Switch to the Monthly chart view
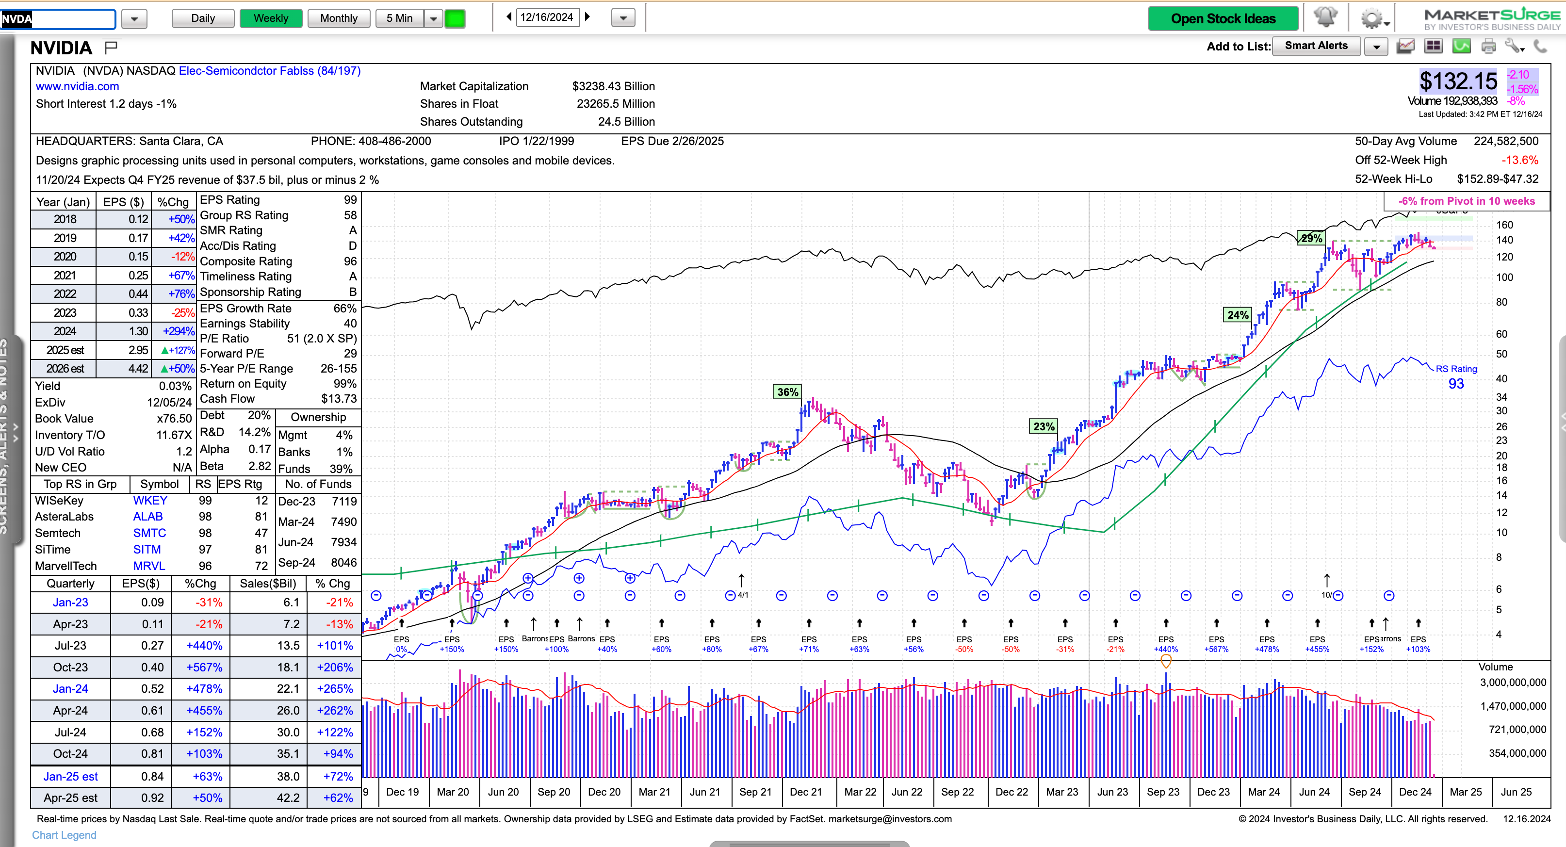The width and height of the screenshot is (1566, 847). tap(339, 18)
